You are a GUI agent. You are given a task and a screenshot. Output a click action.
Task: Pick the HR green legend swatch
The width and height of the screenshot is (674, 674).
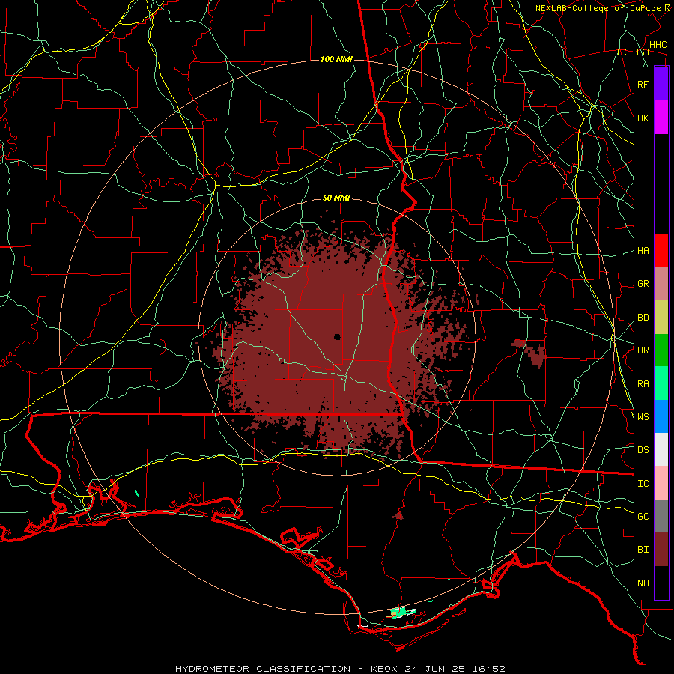coord(661,350)
